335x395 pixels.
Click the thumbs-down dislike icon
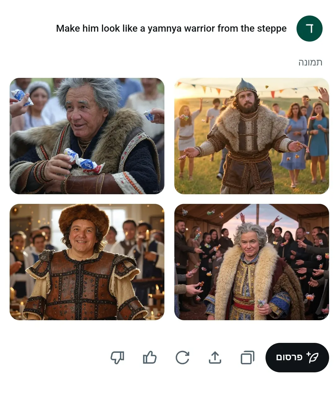click(x=117, y=357)
